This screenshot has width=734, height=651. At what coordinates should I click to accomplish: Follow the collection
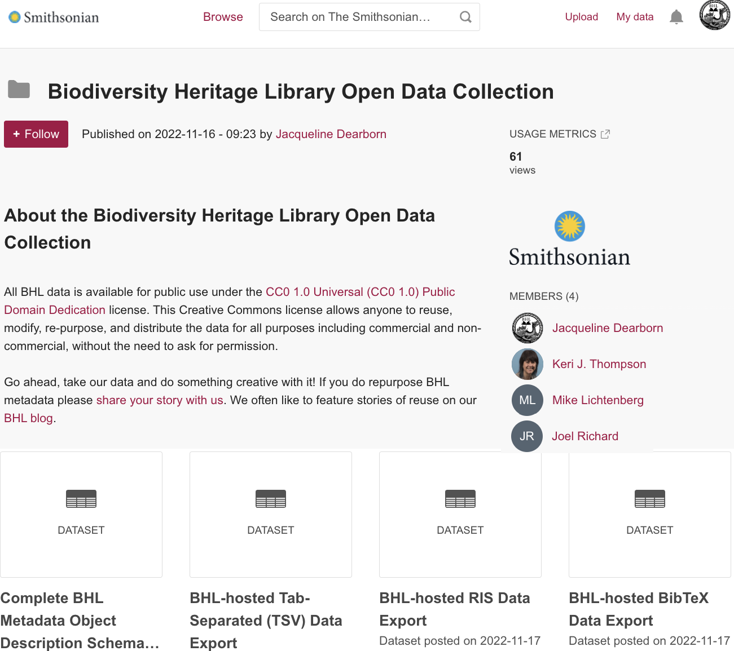pos(36,134)
